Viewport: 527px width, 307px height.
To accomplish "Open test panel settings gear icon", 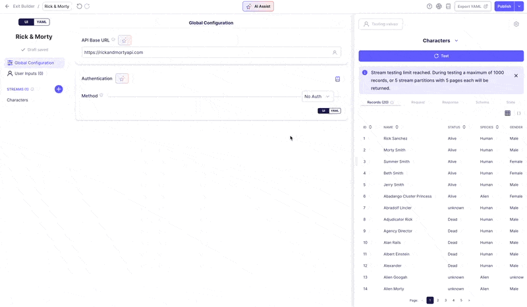I will 516,24.
